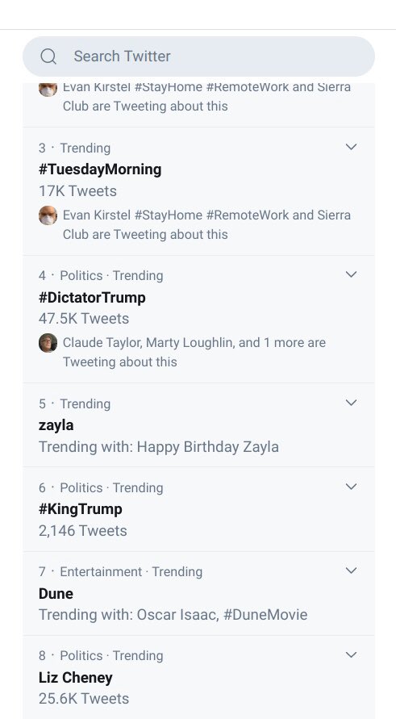Click the partially visible avatar at top
396x719 pixels.
click(x=48, y=89)
